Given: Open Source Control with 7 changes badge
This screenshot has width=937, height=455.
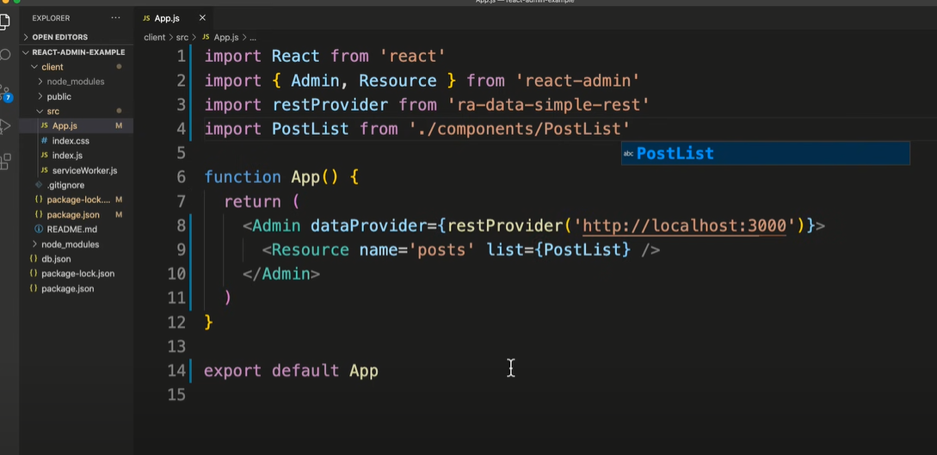Looking at the screenshot, I should click(x=6, y=93).
